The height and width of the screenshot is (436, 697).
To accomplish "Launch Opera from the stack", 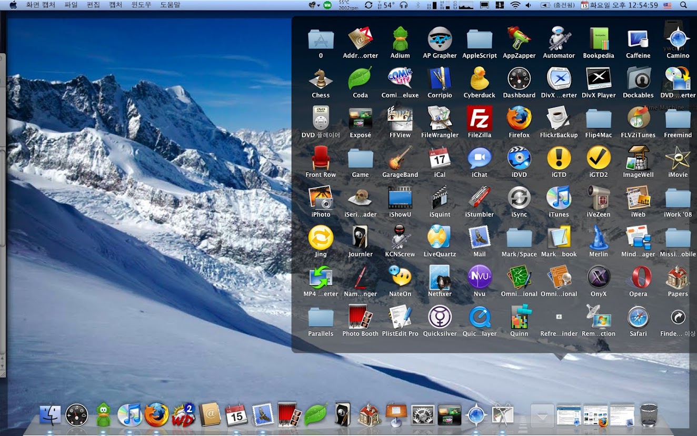I will point(638,278).
